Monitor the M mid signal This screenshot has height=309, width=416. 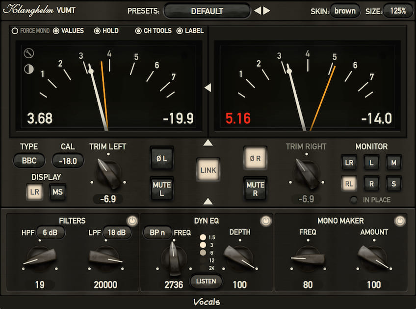point(394,163)
